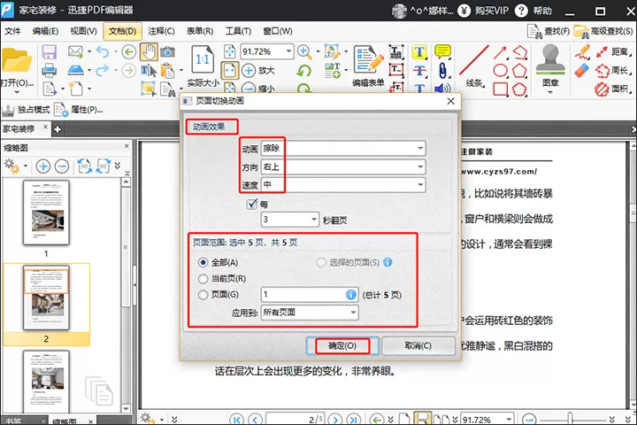Click the 确定(O) button

point(342,345)
